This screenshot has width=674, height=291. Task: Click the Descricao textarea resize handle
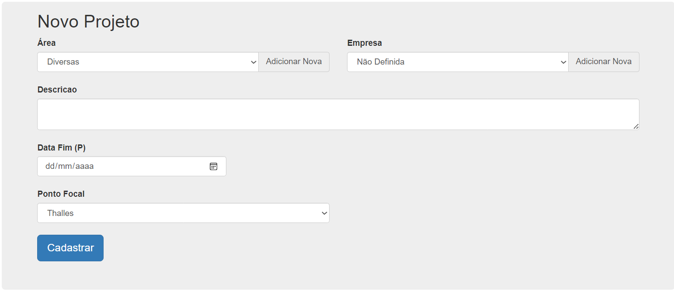pos(636,127)
